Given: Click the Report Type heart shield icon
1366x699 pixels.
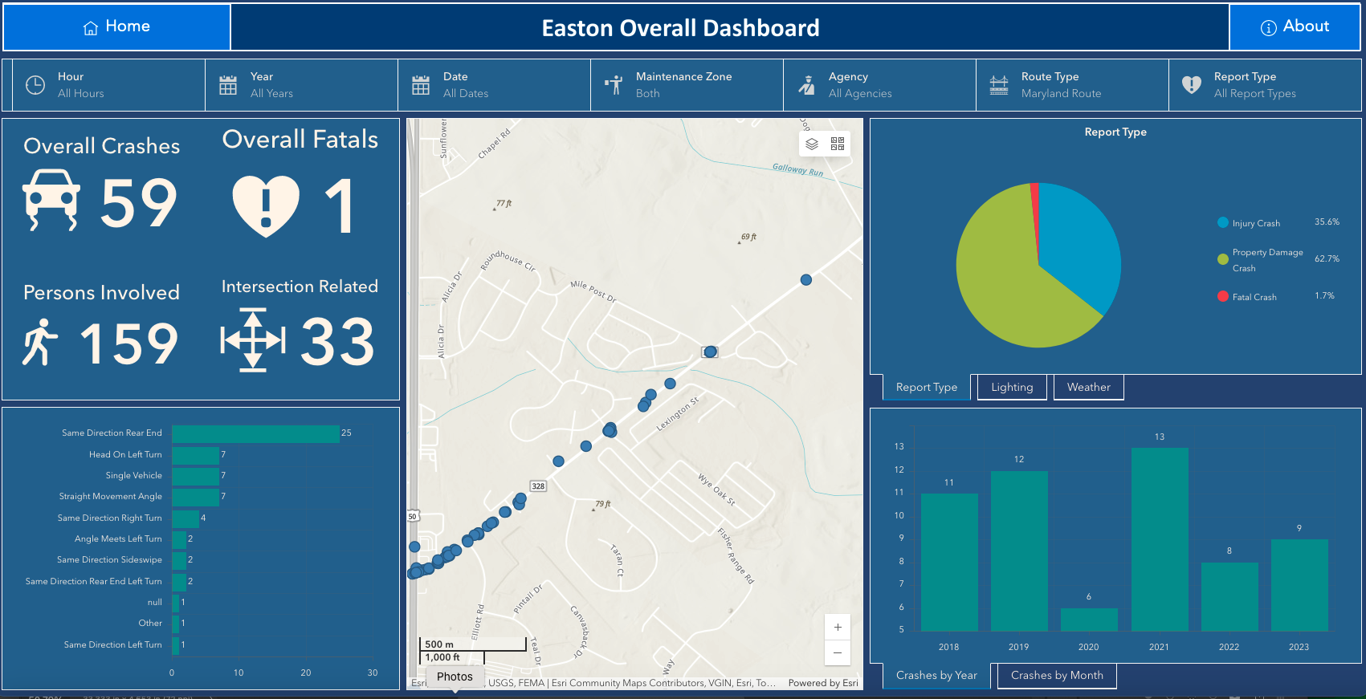Looking at the screenshot, I should (1192, 85).
